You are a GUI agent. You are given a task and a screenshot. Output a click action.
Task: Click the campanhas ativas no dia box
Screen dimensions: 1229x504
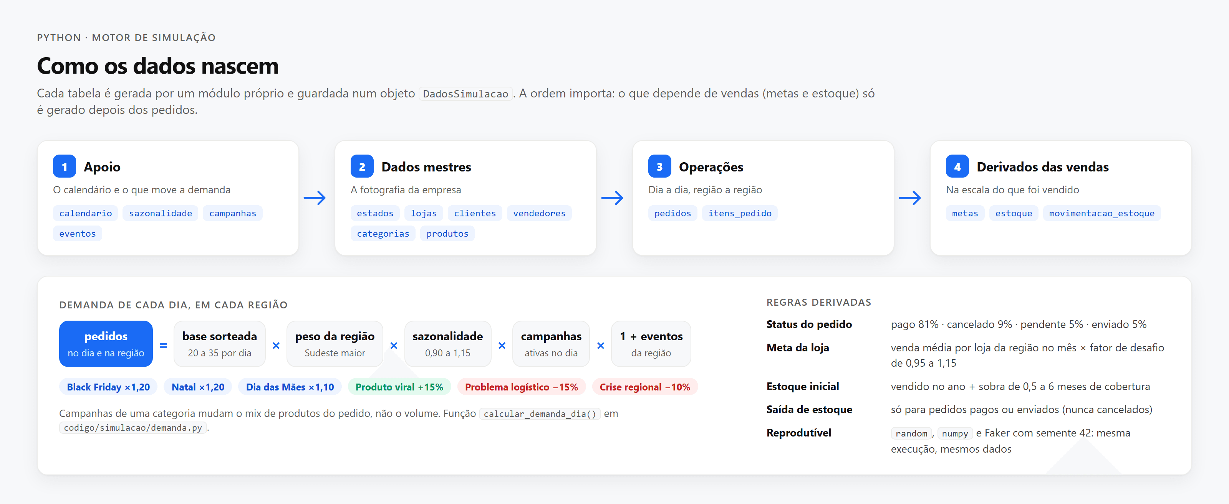click(x=551, y=343)
